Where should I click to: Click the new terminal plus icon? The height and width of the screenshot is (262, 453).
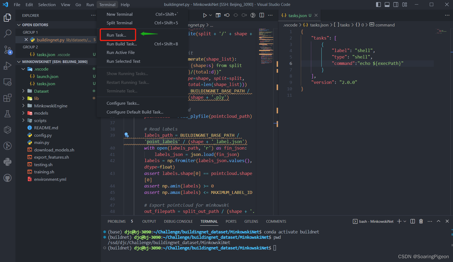(399, 221)
